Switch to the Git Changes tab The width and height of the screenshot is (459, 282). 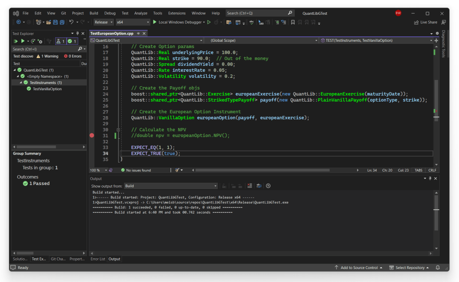[x=58, y=259]
